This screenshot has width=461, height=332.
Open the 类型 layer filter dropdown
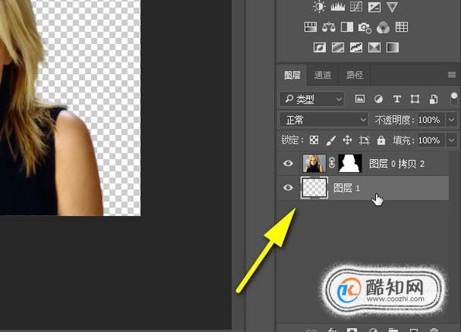(x=312, y=99)
